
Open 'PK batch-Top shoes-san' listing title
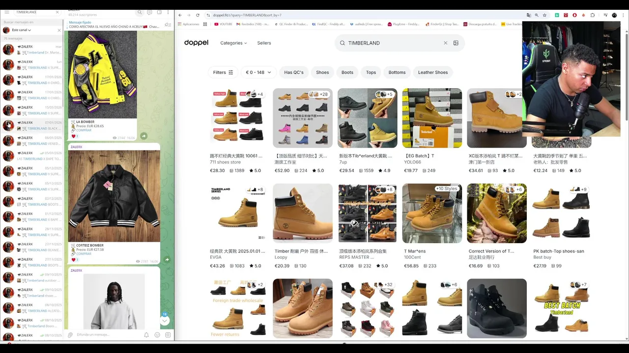pos(559,251)
